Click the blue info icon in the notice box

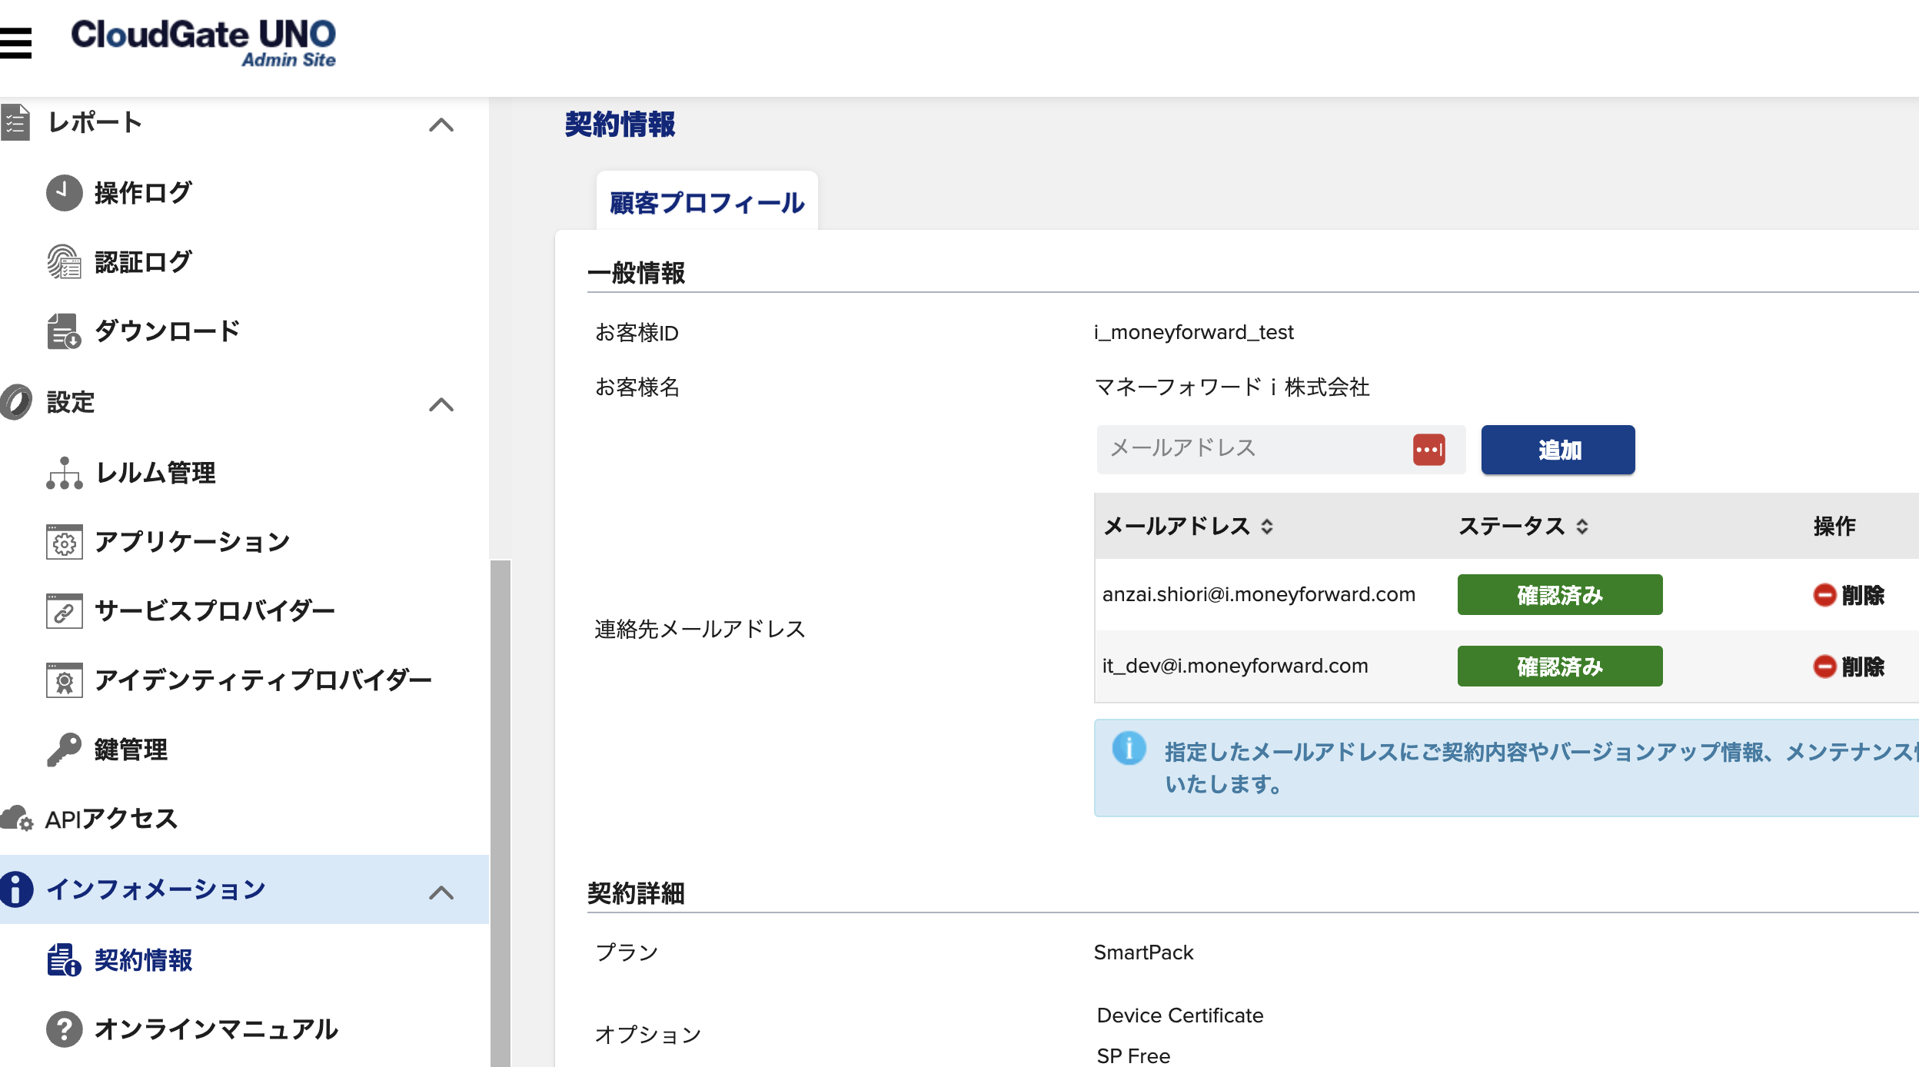(1129, 748)
